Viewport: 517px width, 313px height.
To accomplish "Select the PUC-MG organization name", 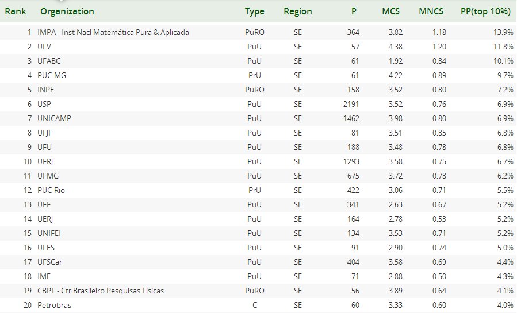I will tap(52, 75).
